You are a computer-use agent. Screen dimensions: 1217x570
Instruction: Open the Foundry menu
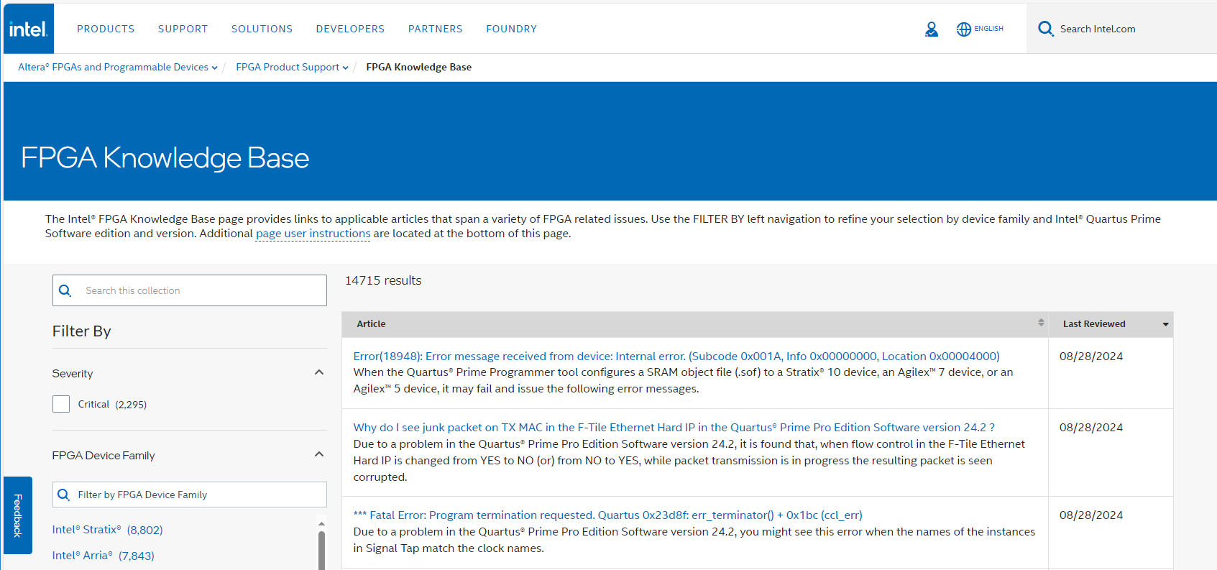click(x=511, y=29)
